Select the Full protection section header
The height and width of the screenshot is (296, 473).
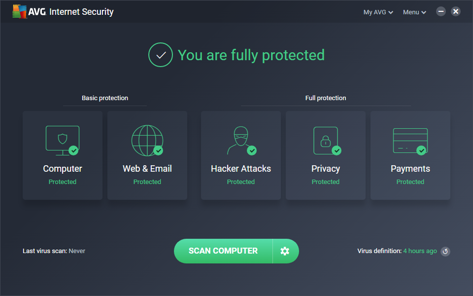pos(325,98)
